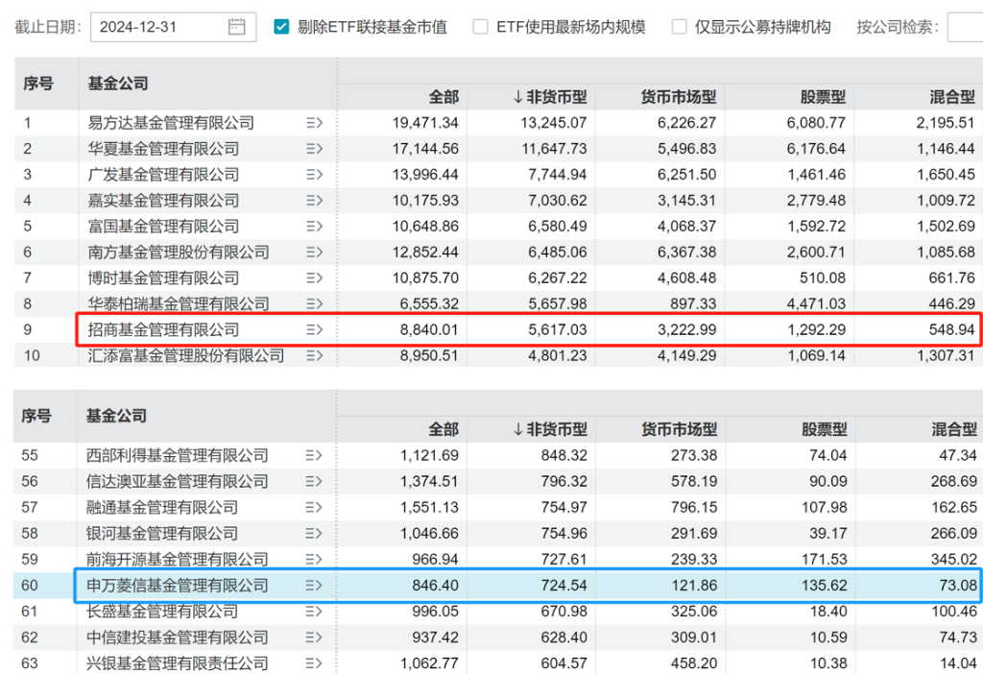Select company name 兴银基金管理有限责任公司
Image resolution: width=983 pixels, height=674 pixels.
[x=178, y=663]
